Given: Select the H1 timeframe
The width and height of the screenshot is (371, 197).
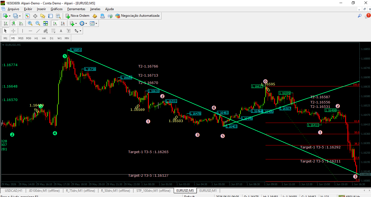Looking at the screenshot, I should [x=36, y=38].
